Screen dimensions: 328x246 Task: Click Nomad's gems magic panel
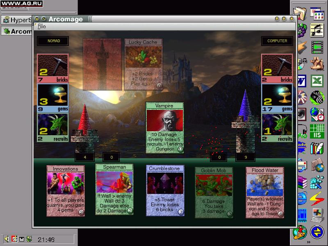tap(53, 98)
